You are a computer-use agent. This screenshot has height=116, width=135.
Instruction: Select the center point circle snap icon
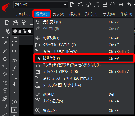pyautogui.click(x=14, y=102)
